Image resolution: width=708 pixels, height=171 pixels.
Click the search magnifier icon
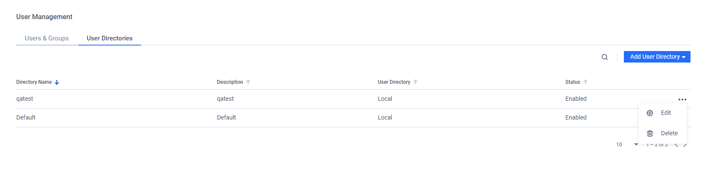click(605, 57)
